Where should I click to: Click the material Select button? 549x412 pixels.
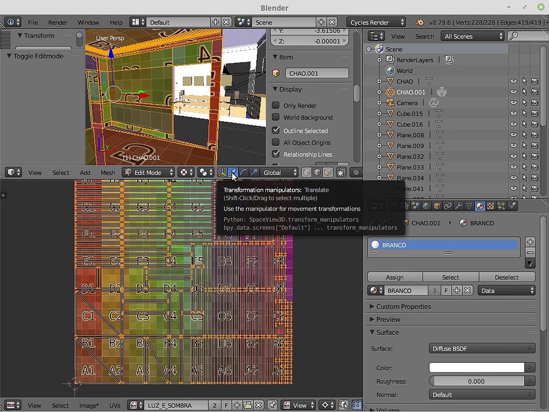451,277
